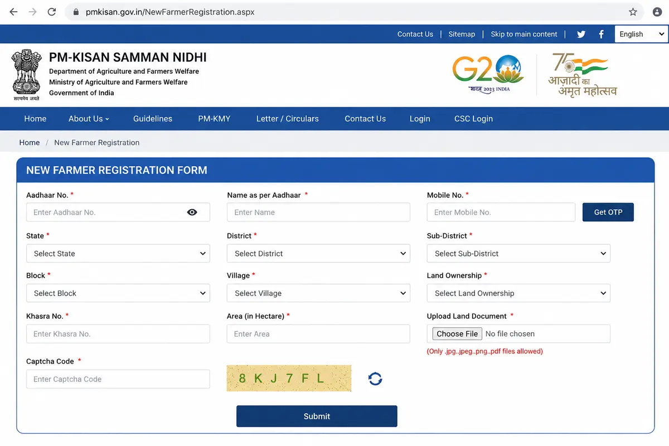Open the top bar Contact Us link
This screenshot has width=669, height=446.
pos(415,34)
